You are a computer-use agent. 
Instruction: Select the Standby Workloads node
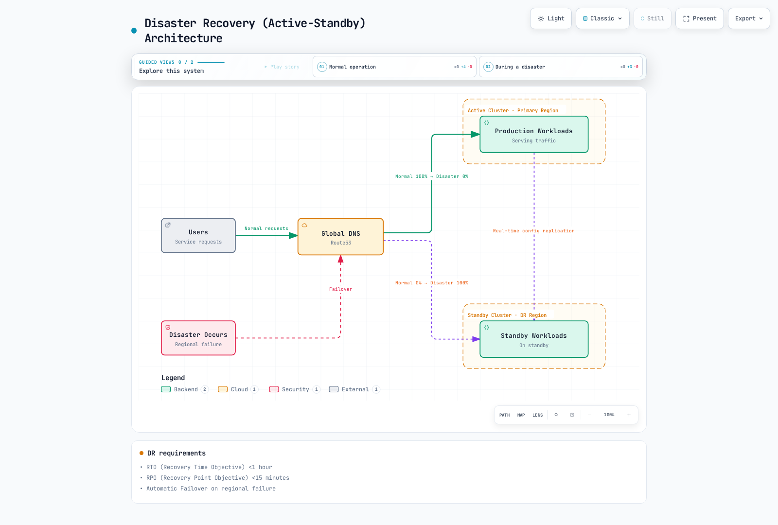point(534,339)
